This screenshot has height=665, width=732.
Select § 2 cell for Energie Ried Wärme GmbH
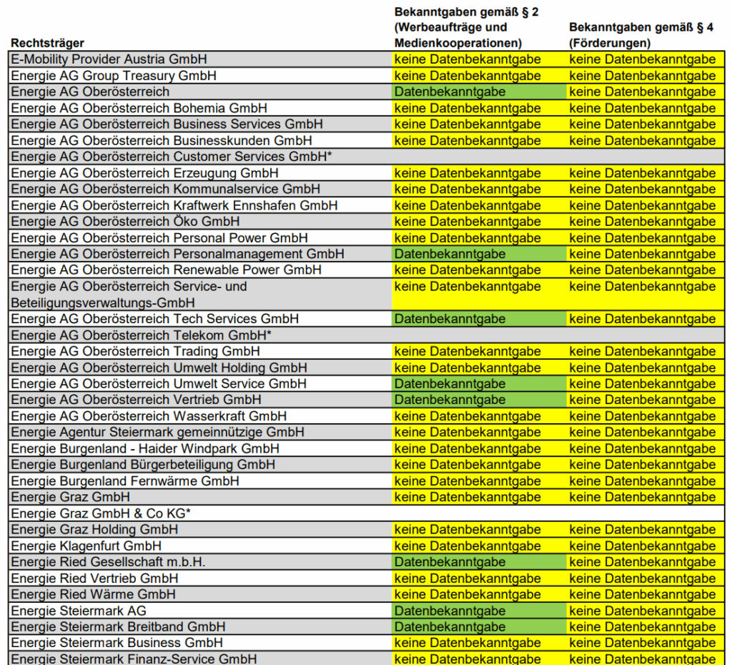(x=479, y=594)
